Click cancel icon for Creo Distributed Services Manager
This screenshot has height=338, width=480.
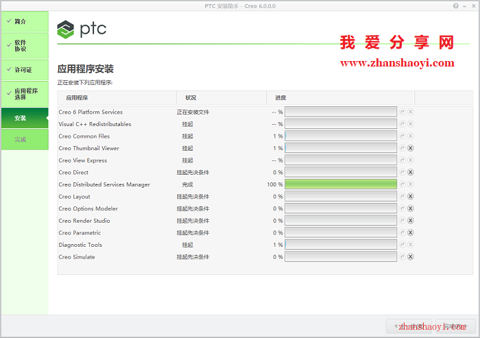pos(411,184)
